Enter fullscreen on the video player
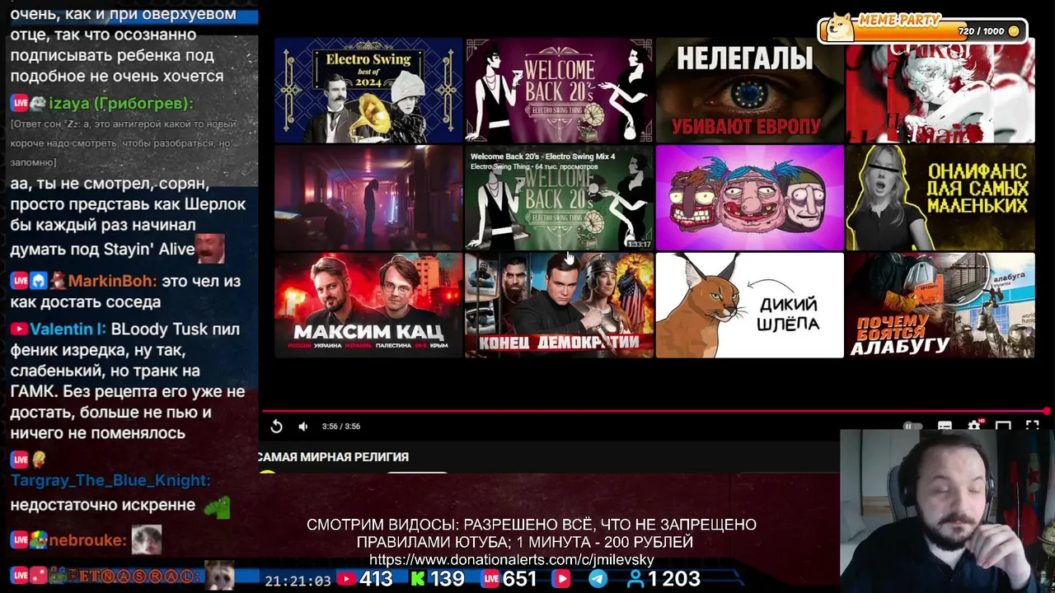This screenshot has height=593, width=1055. pos(1032,426)
